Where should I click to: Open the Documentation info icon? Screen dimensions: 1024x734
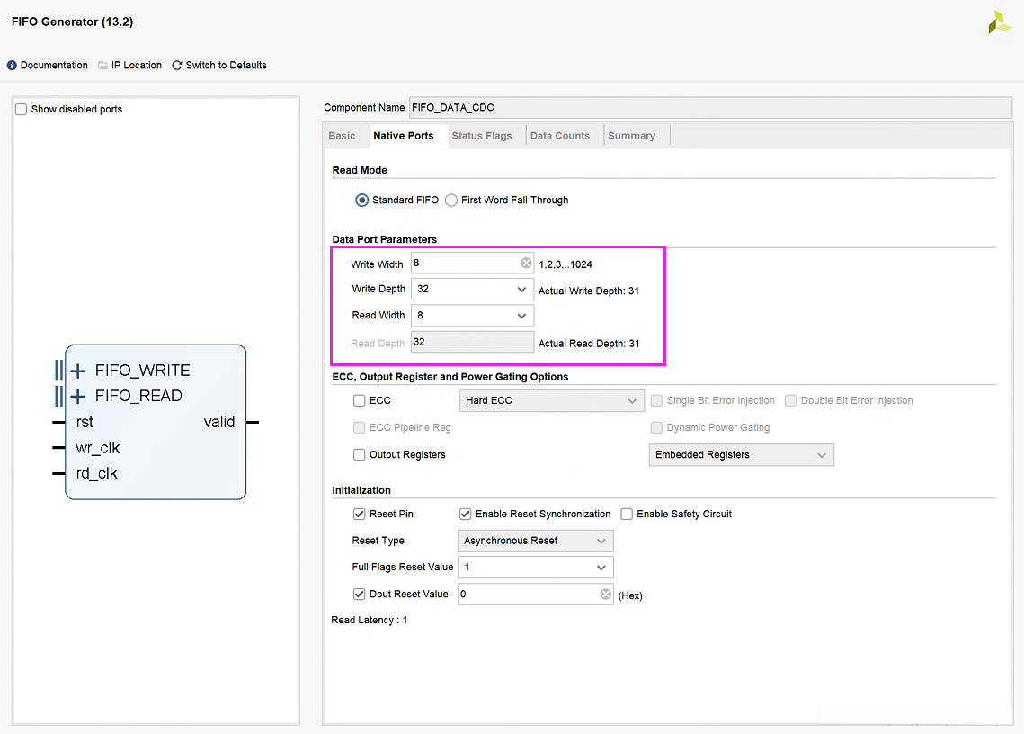click(x=12, y=66)
